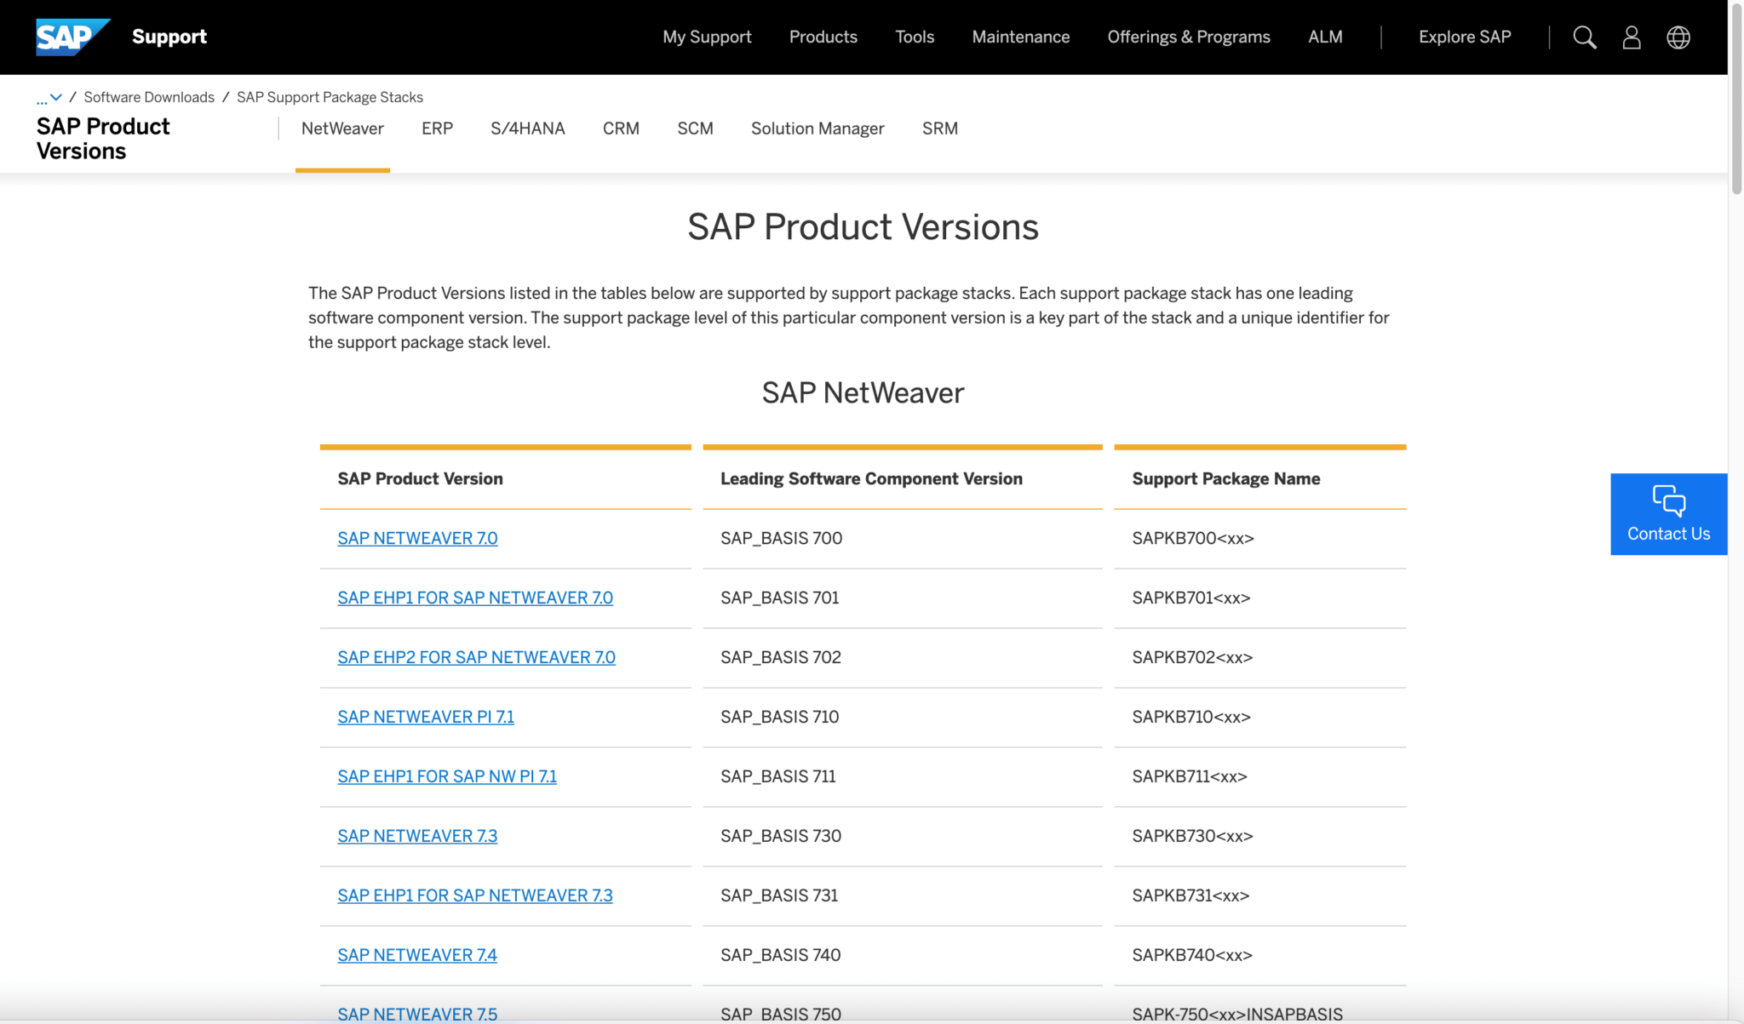Expand the breadcrumb ellipsis dropdown
The image size is (1744, 1024).
pos(49,97)
